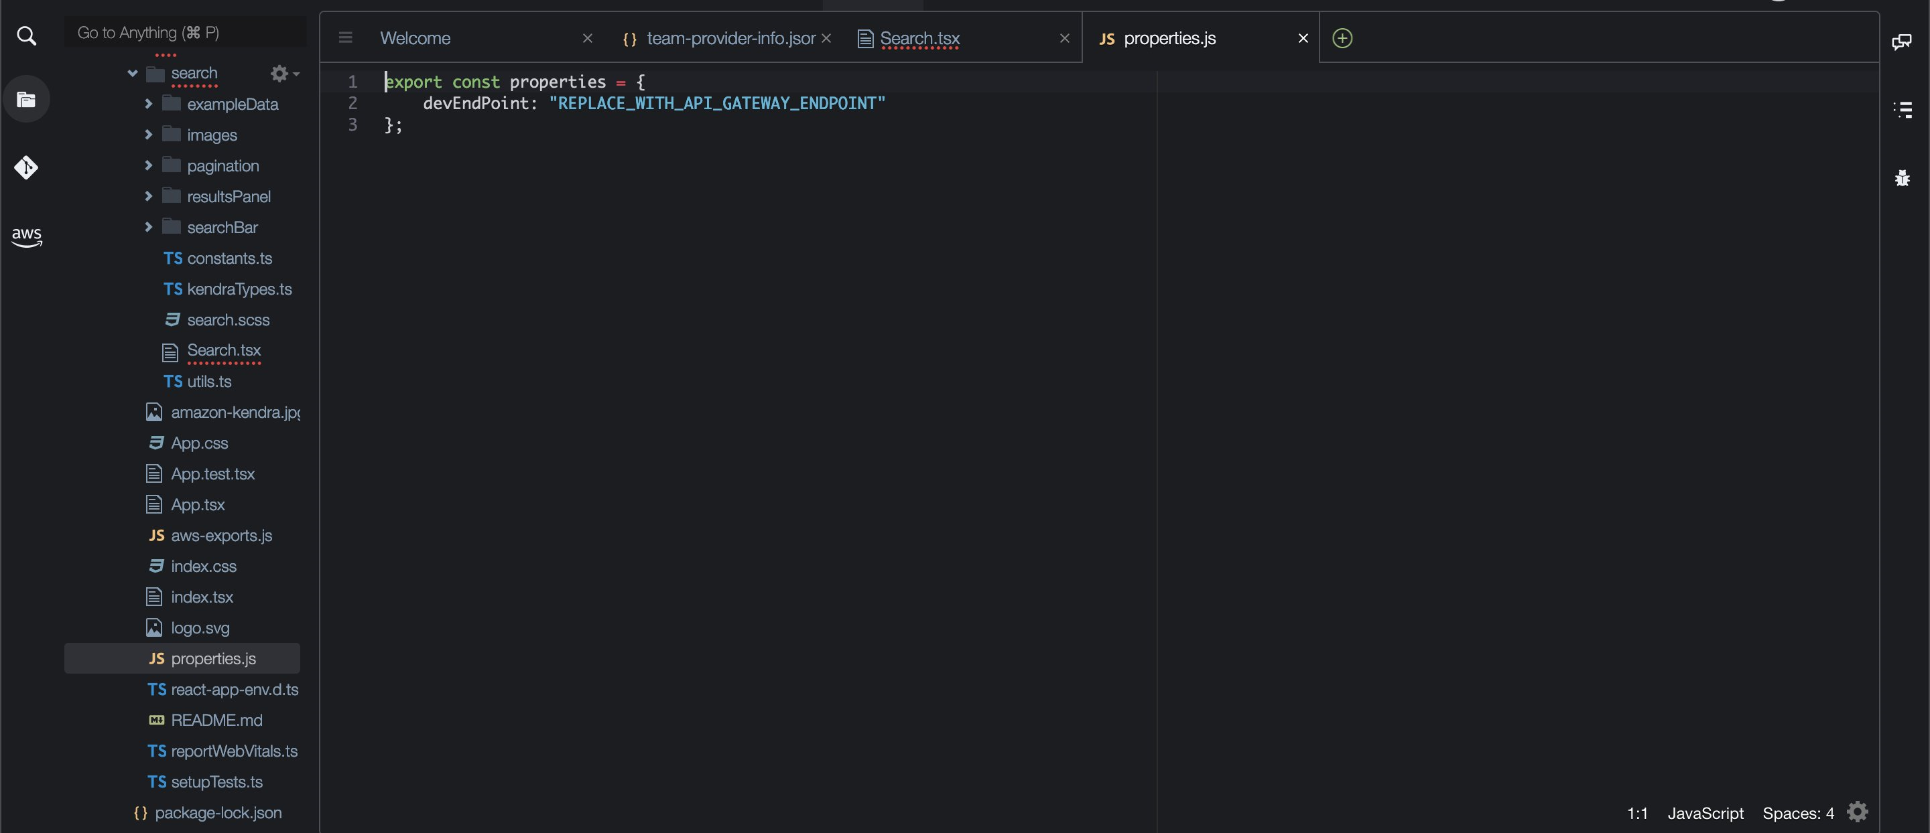
Task: Switch to the team-provider-info.json tab
Action: (730, 38)
